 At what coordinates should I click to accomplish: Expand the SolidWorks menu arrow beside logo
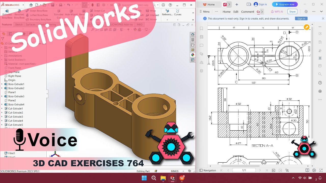point(24,5)
